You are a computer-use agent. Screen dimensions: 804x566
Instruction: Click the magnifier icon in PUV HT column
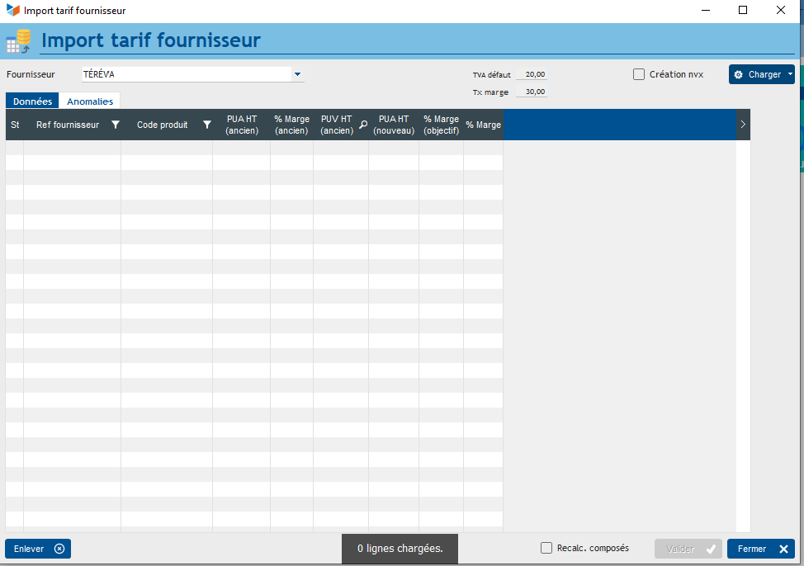point(362,125)
